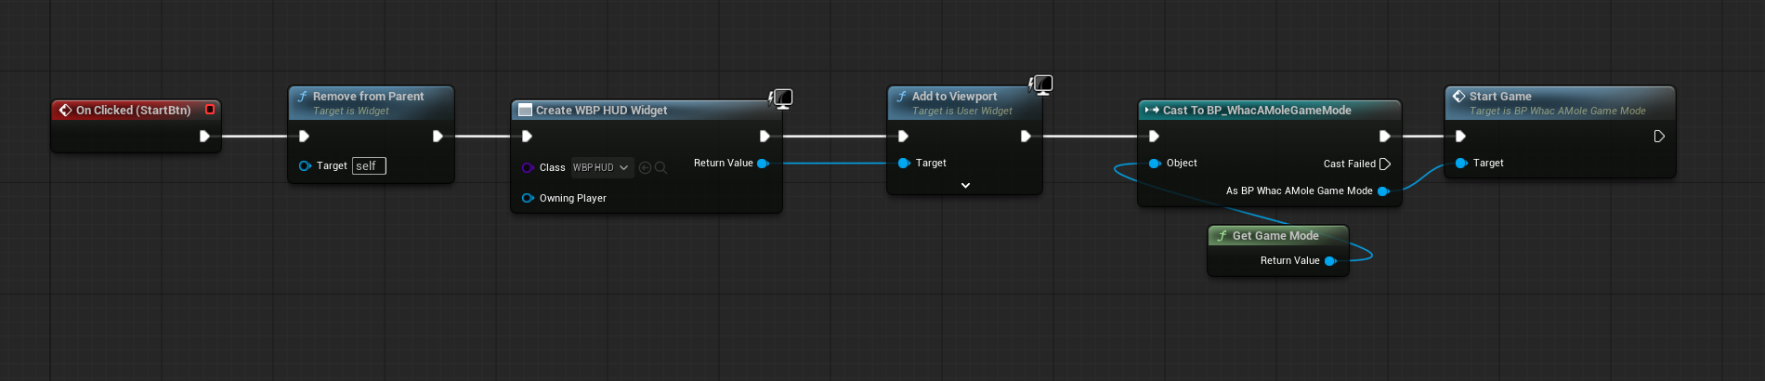The image size is (1765, 381).
Task: Click Return Value pin on Get Game Mode
Action: [1330, 261]
